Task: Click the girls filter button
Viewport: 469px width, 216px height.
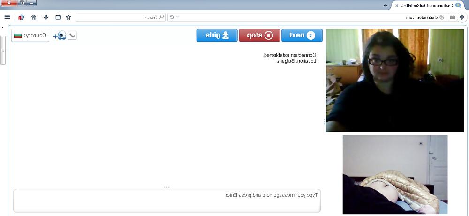Action: (217, 35)
